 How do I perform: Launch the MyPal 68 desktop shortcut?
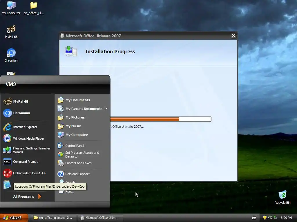pyautogui.click(x=11, y=32)
